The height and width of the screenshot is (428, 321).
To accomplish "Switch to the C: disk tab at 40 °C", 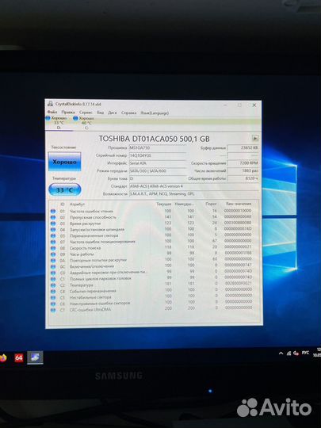I will (x=86, y=123).
